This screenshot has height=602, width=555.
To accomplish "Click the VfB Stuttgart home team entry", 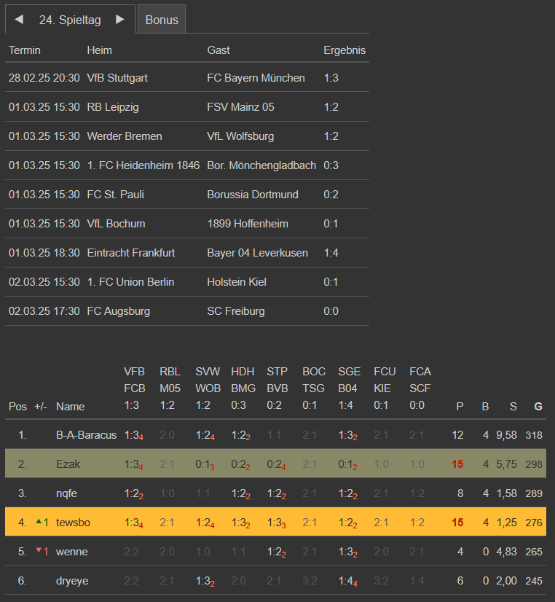I will click(x=117, y=78).
